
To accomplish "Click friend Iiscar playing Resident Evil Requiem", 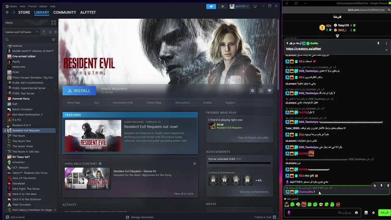I will coord(225,126).
